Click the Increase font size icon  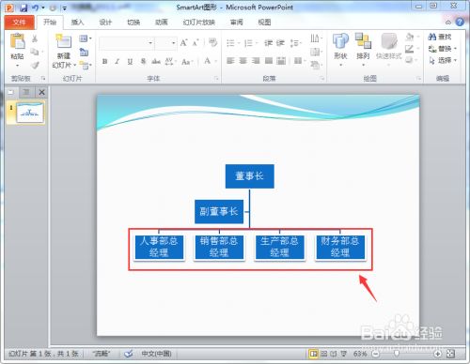pyautogui.click(x=183, y=42)
